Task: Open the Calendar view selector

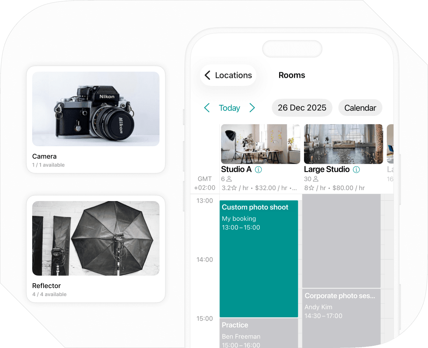Action: click(360, 107)
